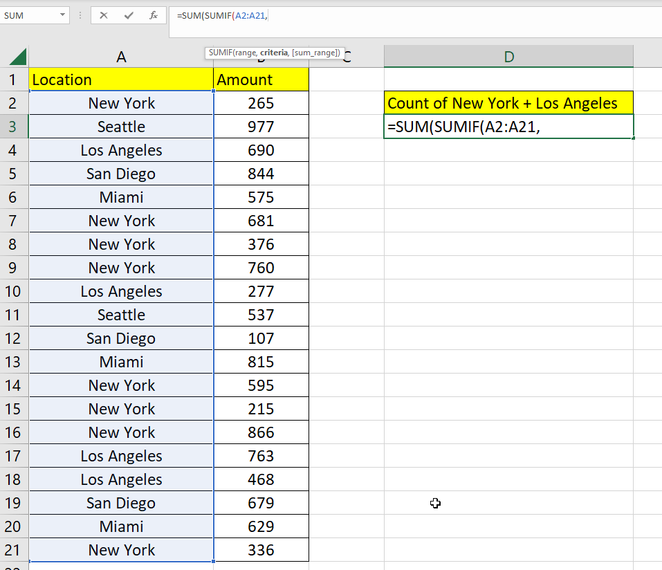
Task: Open the Name Box dropdown arrow
Action: [62, 15]
